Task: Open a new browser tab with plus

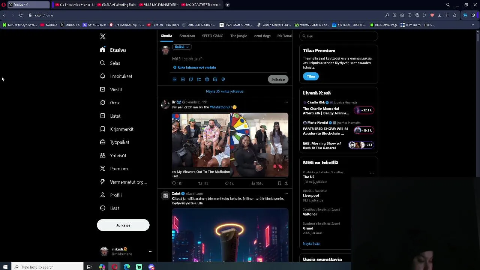Action: click(228, 5)
